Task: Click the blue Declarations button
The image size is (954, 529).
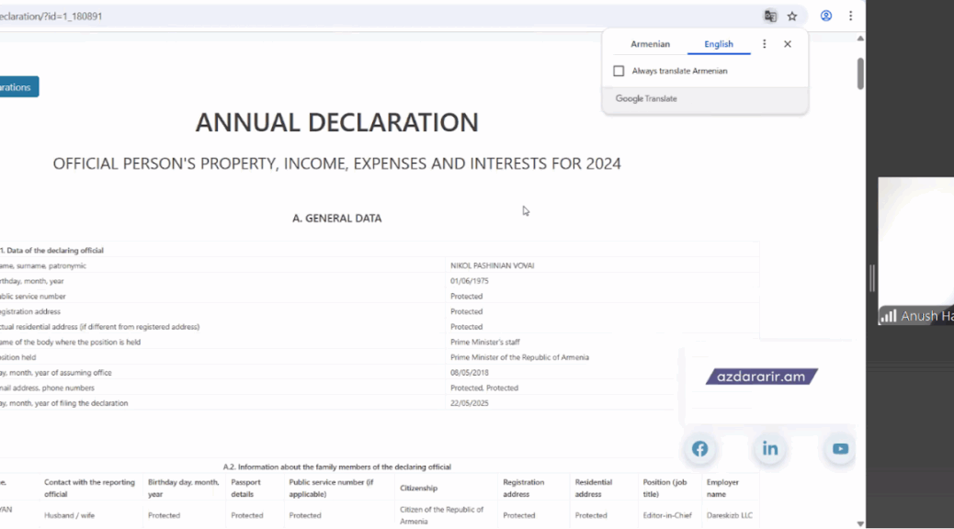Action: (17, 87)
